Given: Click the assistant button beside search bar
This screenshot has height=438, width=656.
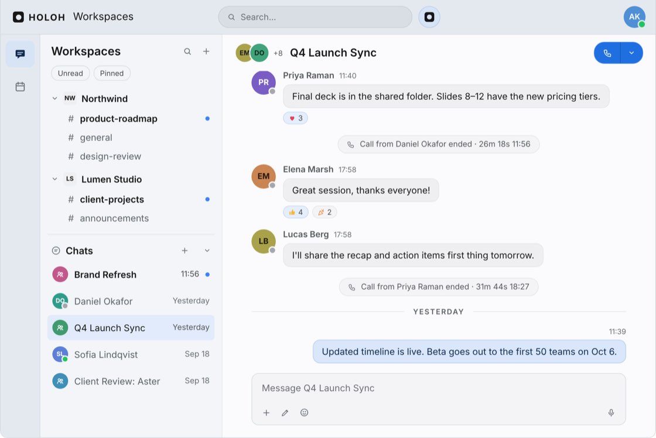Looking at the screenshot, I should pyautogui.click(x=429, y=17).
